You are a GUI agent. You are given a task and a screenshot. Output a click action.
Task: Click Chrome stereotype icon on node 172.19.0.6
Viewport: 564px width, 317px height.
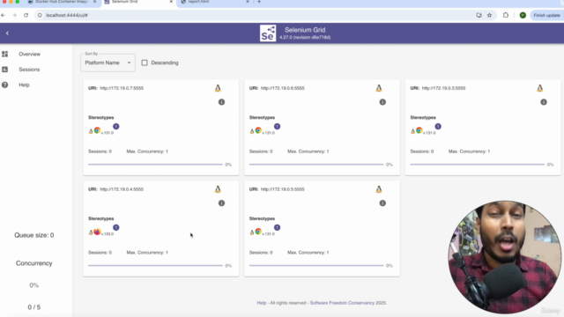[x=258, y=130]
